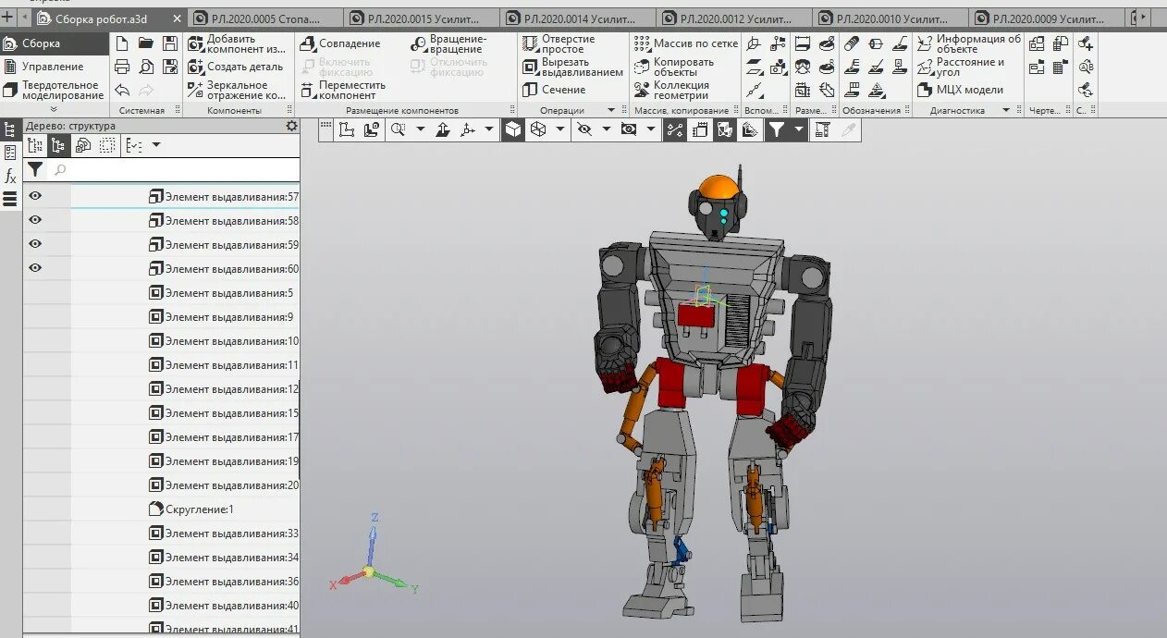Select Массив по сетке tool
Viewport: 1167px width, 638px height.
686,43
